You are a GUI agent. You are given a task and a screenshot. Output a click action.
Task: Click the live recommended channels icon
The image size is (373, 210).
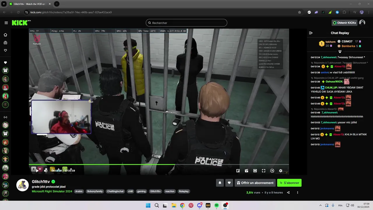pos(6,117)
